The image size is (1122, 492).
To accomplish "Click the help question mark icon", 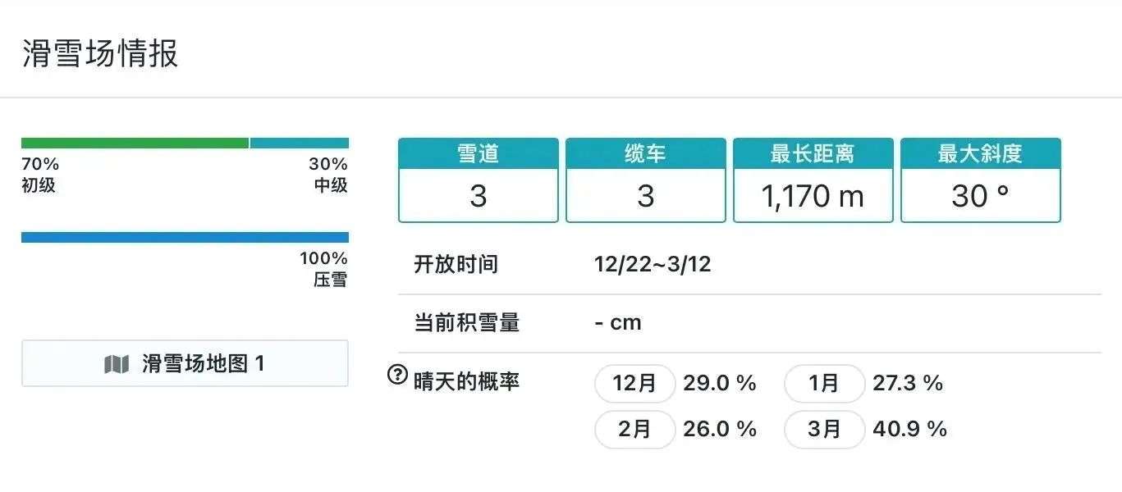I will (x=397, y=376).
